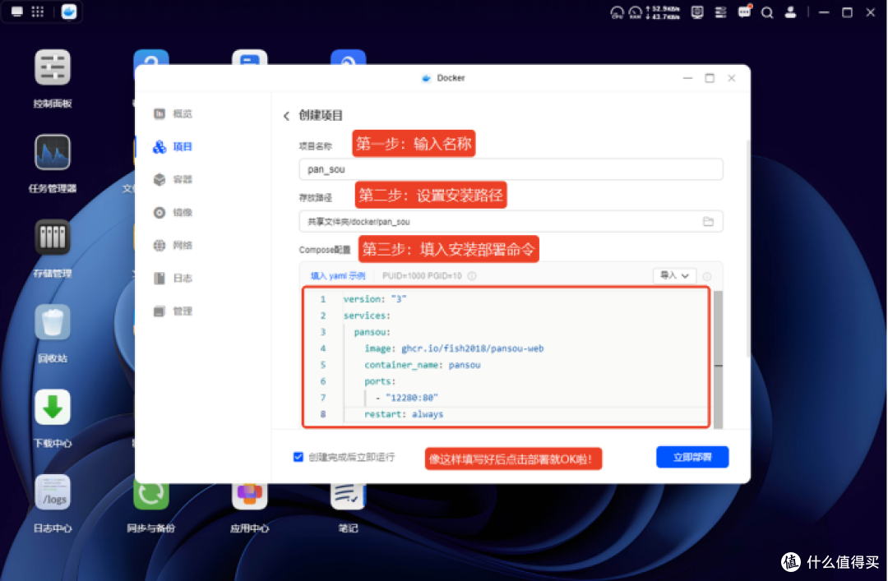Select 管理 in the Docker sidebar
Image resolution: width=888 pixels, height=581 pixels.
coord(173,311)
